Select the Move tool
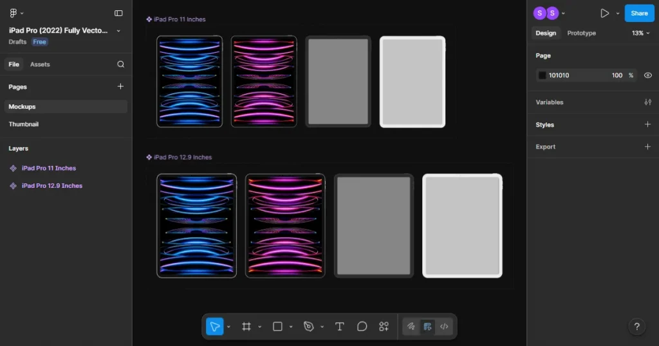Screen dimensions: 659x346 215,326
